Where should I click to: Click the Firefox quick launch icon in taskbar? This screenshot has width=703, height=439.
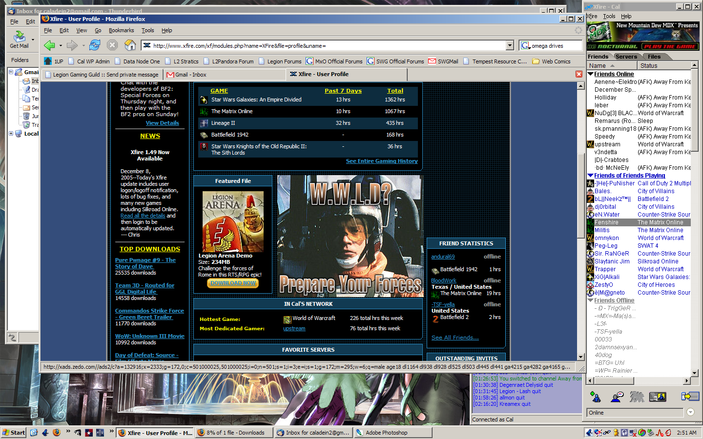pos(57,432)
